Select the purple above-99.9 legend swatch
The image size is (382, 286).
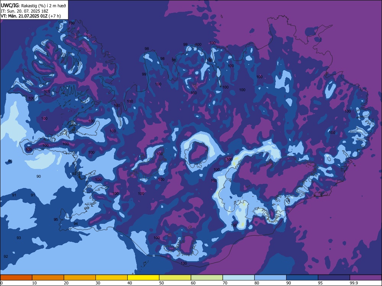click(x=366, y=278)
